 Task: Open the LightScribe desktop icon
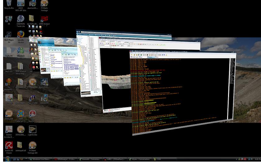(32, 131)
